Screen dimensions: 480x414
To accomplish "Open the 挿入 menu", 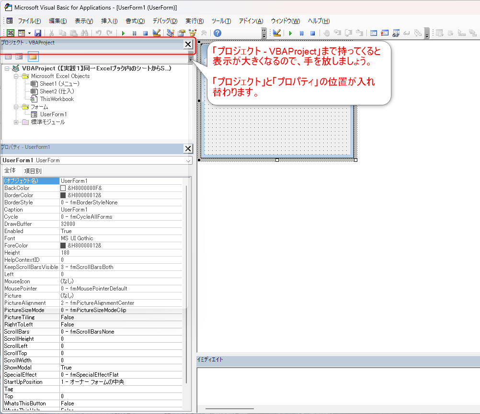I will tap(109, 21).
